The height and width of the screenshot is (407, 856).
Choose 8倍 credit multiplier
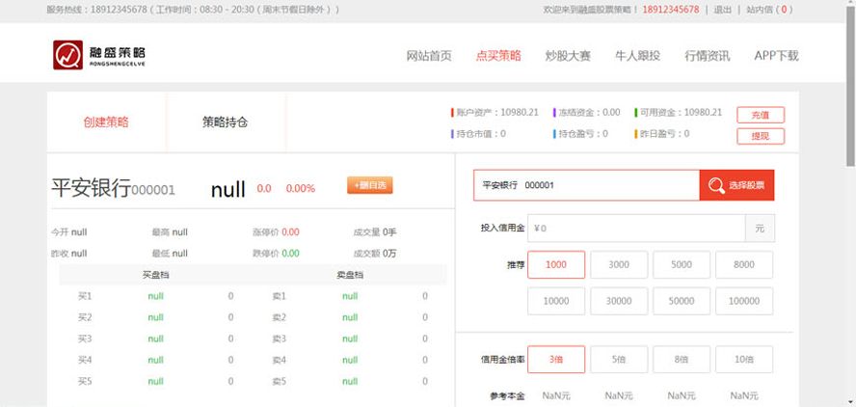point(682,360)
